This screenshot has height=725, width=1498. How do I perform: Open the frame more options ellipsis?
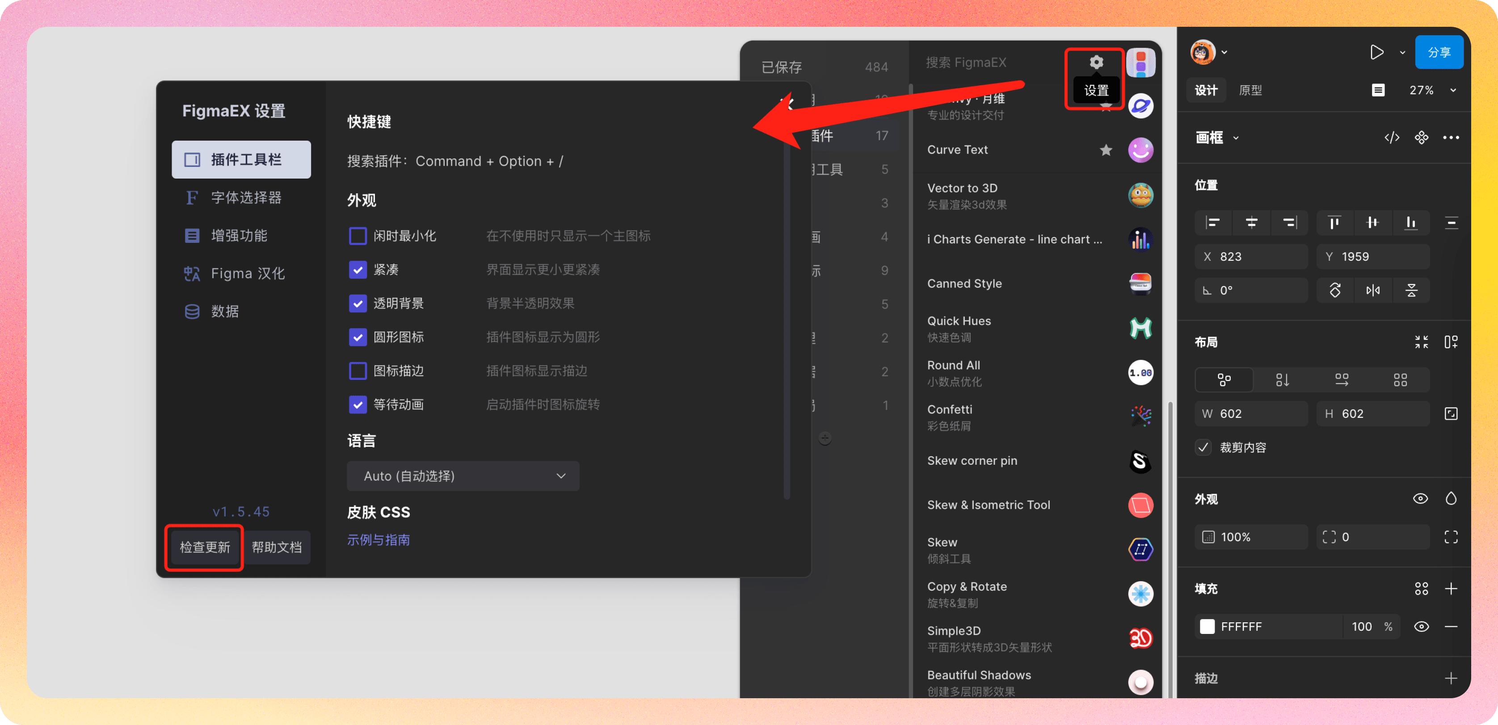(1451, 137)
